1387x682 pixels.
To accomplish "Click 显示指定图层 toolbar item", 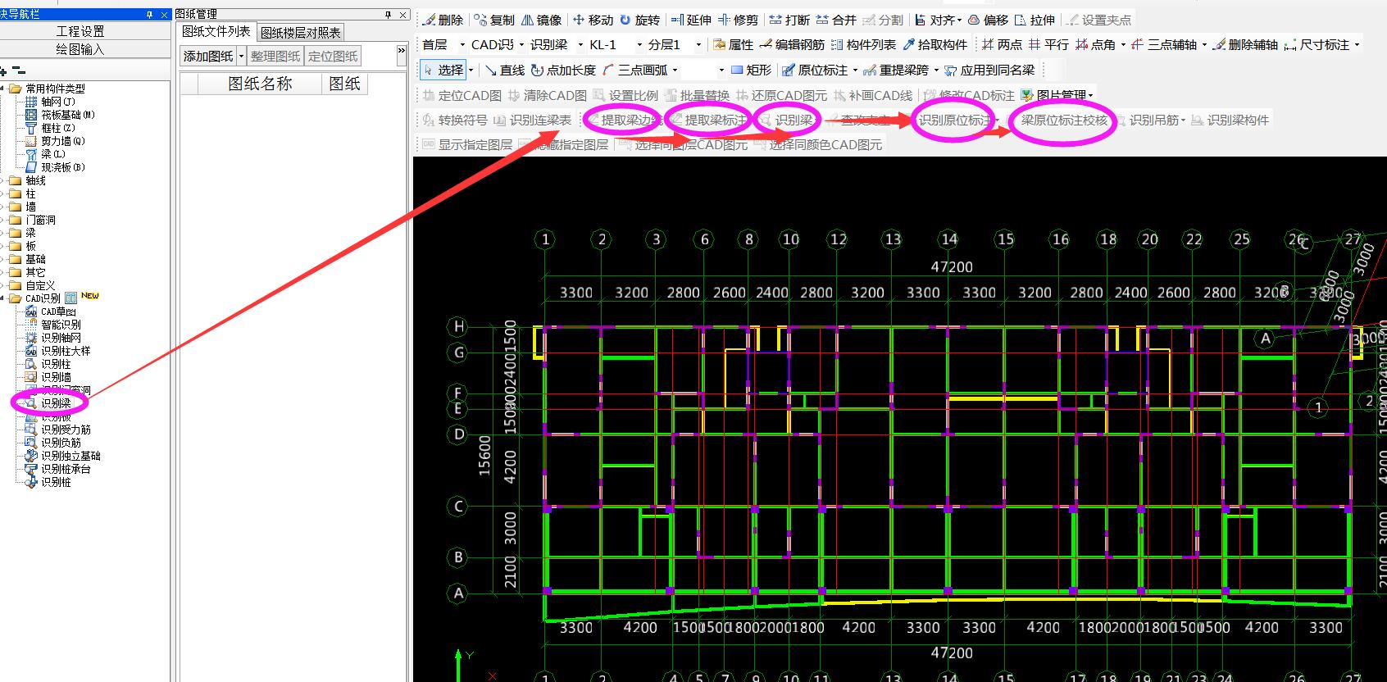I will pos(467,144).
